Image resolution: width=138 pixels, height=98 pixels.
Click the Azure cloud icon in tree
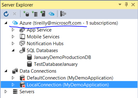[15, 23]
